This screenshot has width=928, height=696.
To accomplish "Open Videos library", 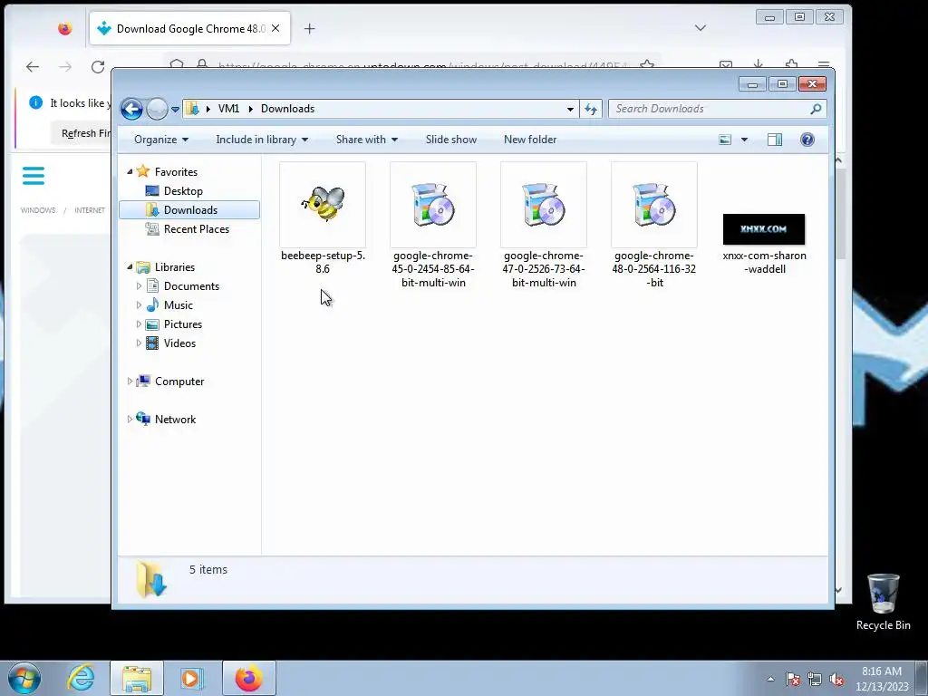I will coord(179,343).
